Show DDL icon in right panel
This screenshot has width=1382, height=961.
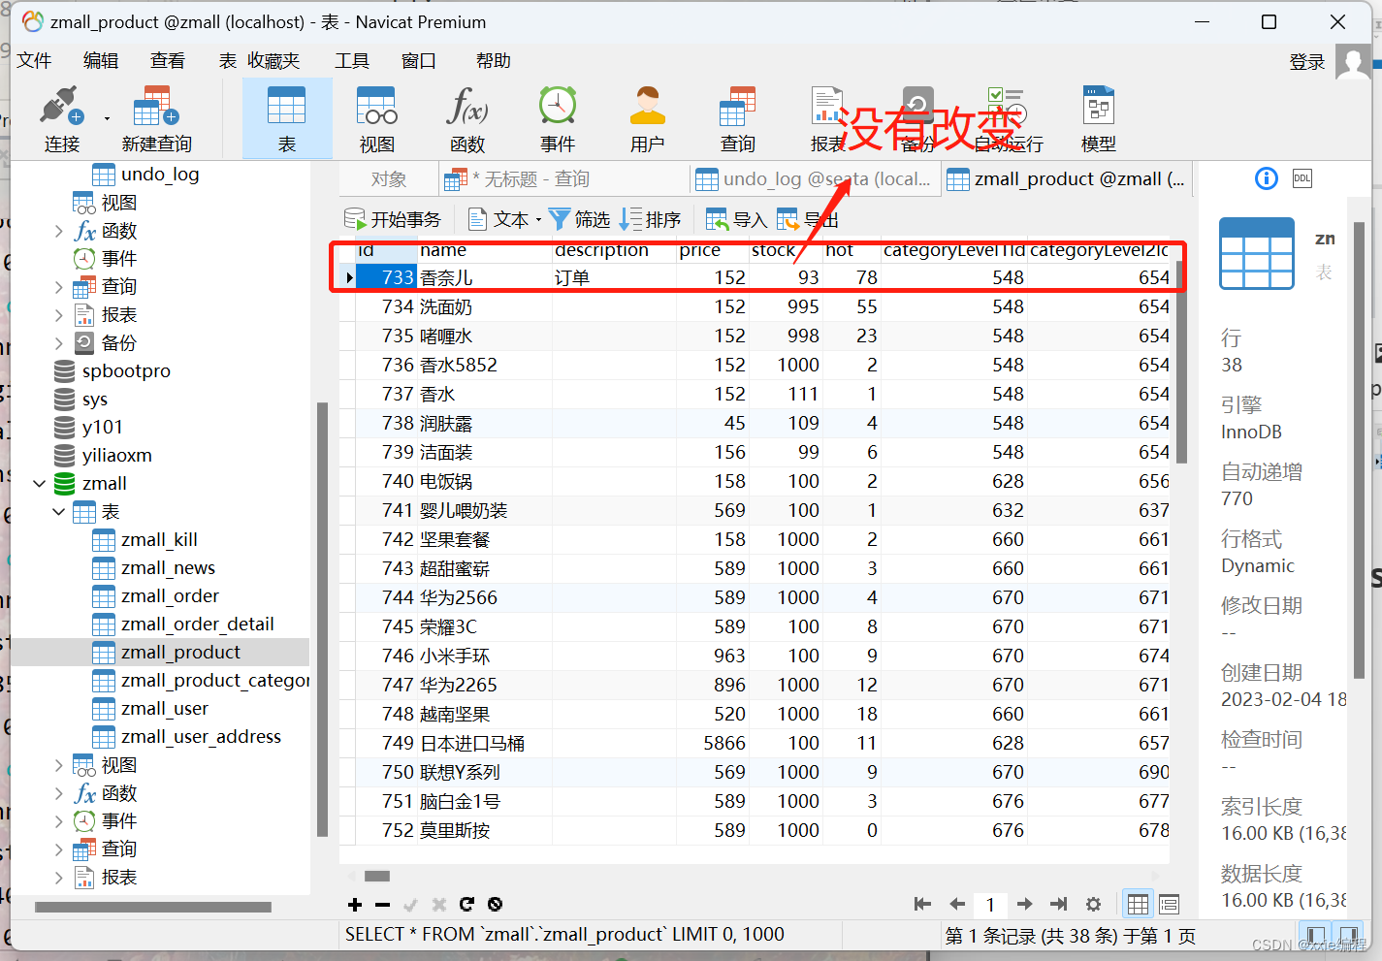(1302, 178)
